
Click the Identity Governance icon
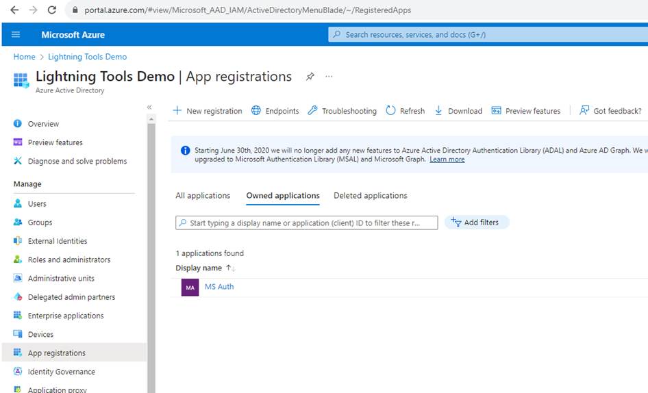[x=17, y=371]
